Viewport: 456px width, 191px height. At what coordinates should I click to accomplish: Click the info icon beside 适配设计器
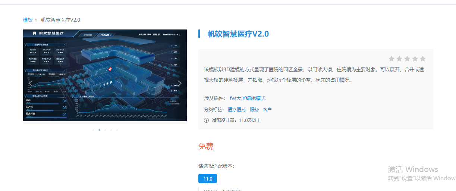(207, 120)
